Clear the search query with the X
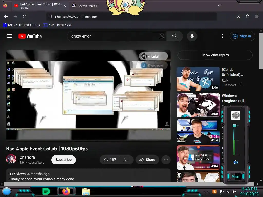This screenshot has height=197, width=263. tap(162, 36)
